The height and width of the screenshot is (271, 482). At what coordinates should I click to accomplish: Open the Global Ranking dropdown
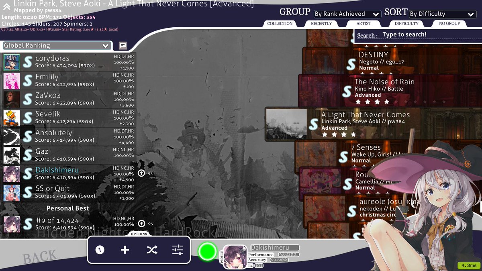tap(57, 45)
